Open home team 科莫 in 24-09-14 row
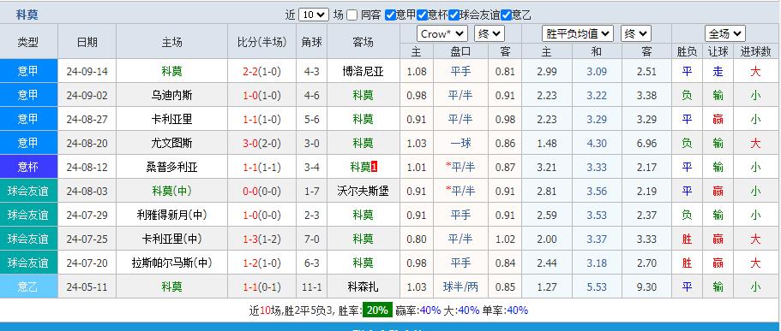Viewport: 781px width, 331px height. 171,72
